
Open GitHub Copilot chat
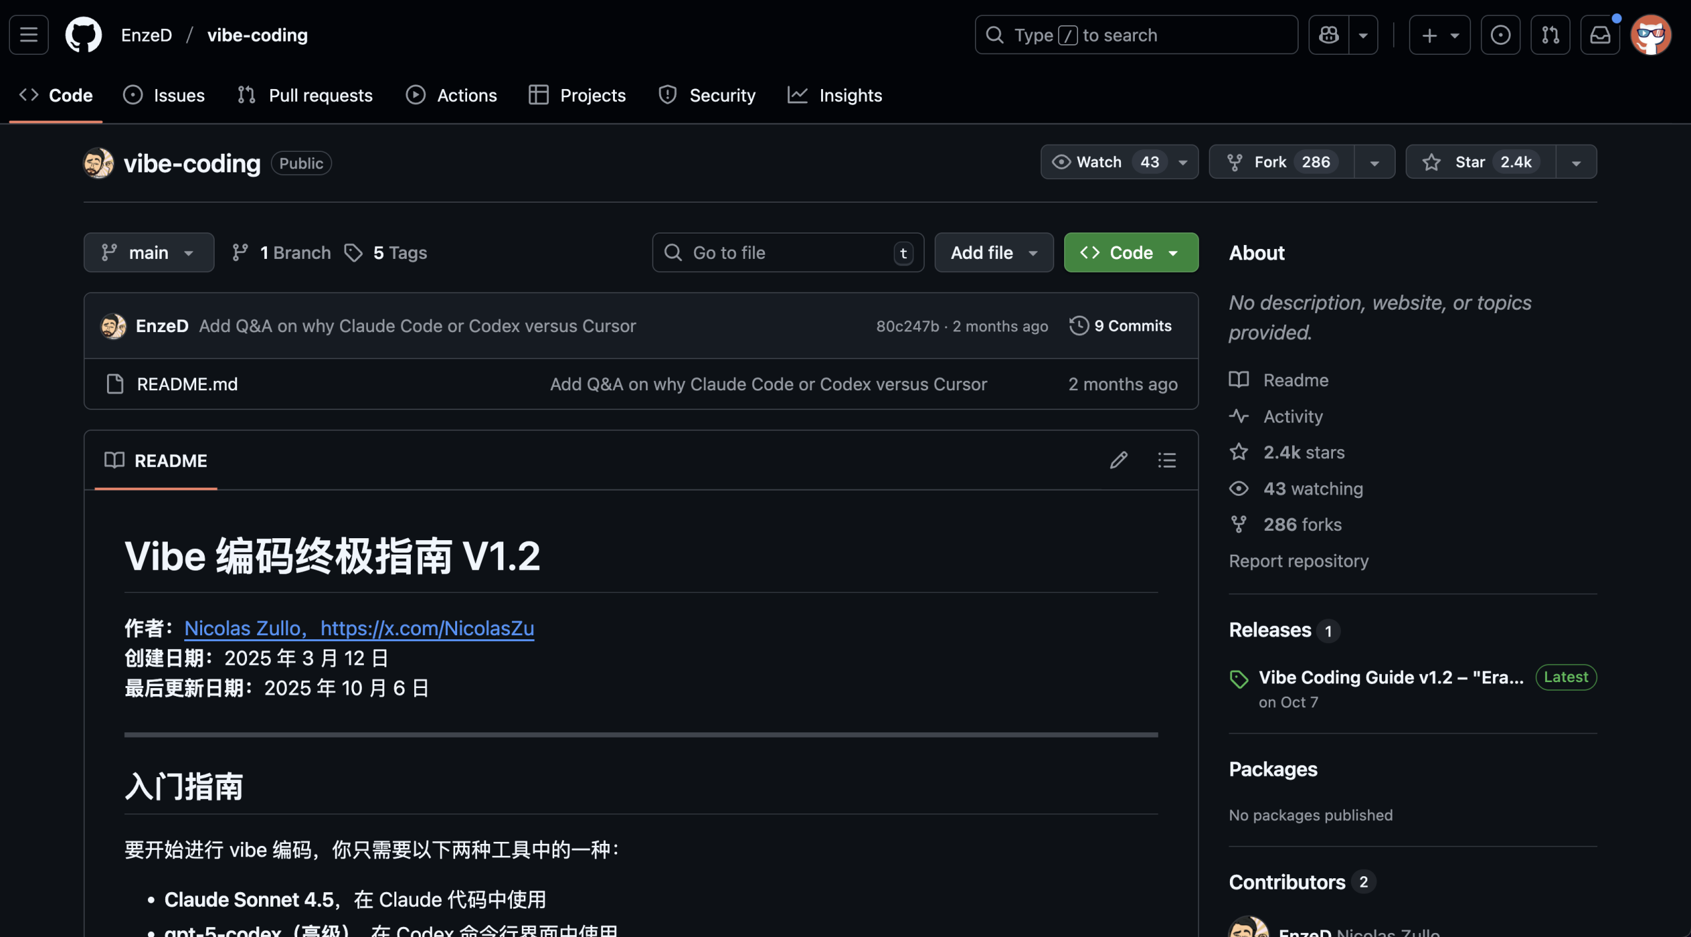[1328, 34]
